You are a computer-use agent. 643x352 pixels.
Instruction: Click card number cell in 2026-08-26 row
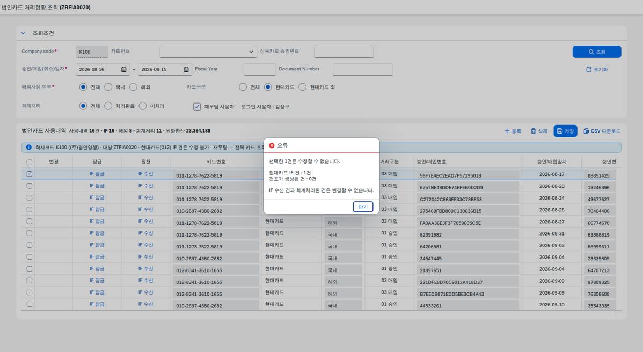point(216,211)
